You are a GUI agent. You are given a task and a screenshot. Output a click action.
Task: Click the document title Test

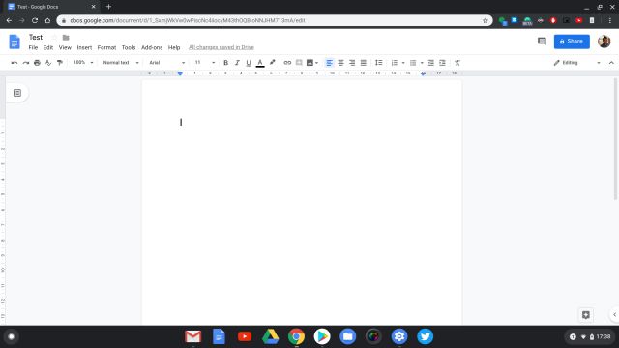36,37
